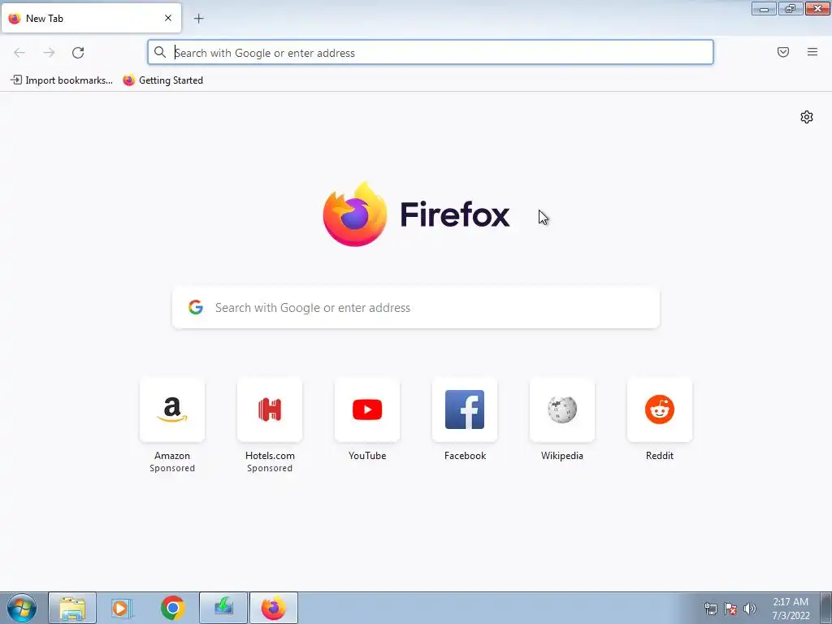Screen dimensions: 832x624
Task: Open Hotels.com sponsored shortcut tile
Action: (270, 409)
